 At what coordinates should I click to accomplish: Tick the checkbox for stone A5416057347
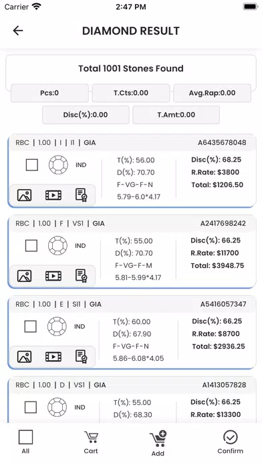click(30, 326)
